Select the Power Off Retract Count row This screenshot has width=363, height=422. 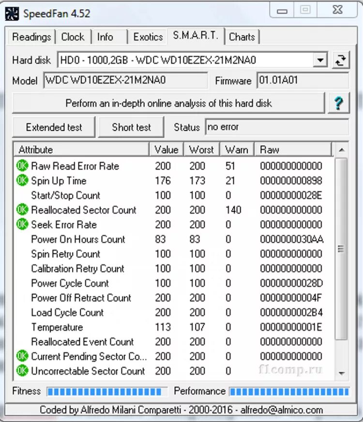click(x=174, y=297)
